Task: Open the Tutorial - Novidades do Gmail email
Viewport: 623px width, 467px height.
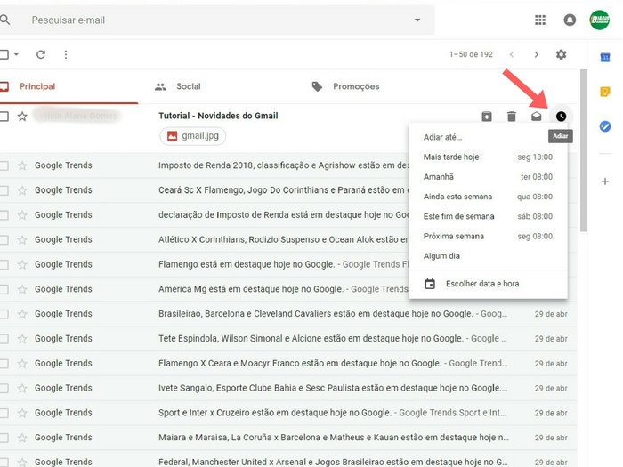Action: [218, 116]
